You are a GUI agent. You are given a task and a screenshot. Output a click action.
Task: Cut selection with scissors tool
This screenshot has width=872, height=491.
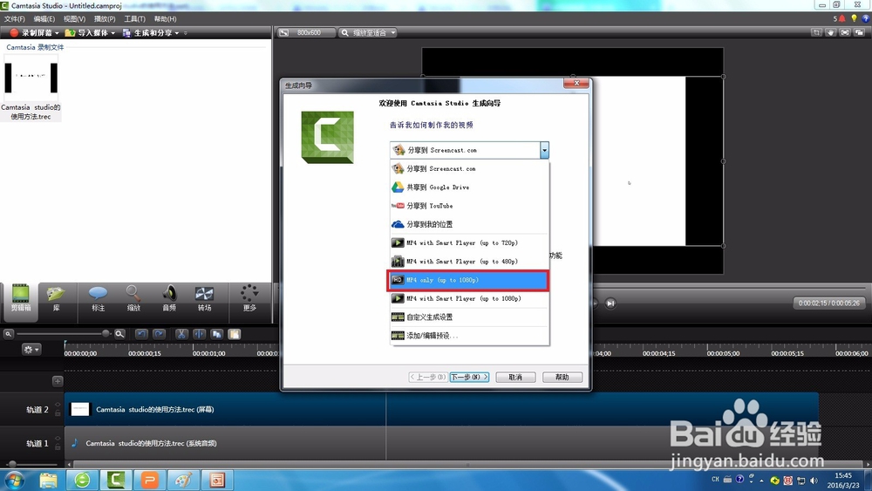coord(181,334)
